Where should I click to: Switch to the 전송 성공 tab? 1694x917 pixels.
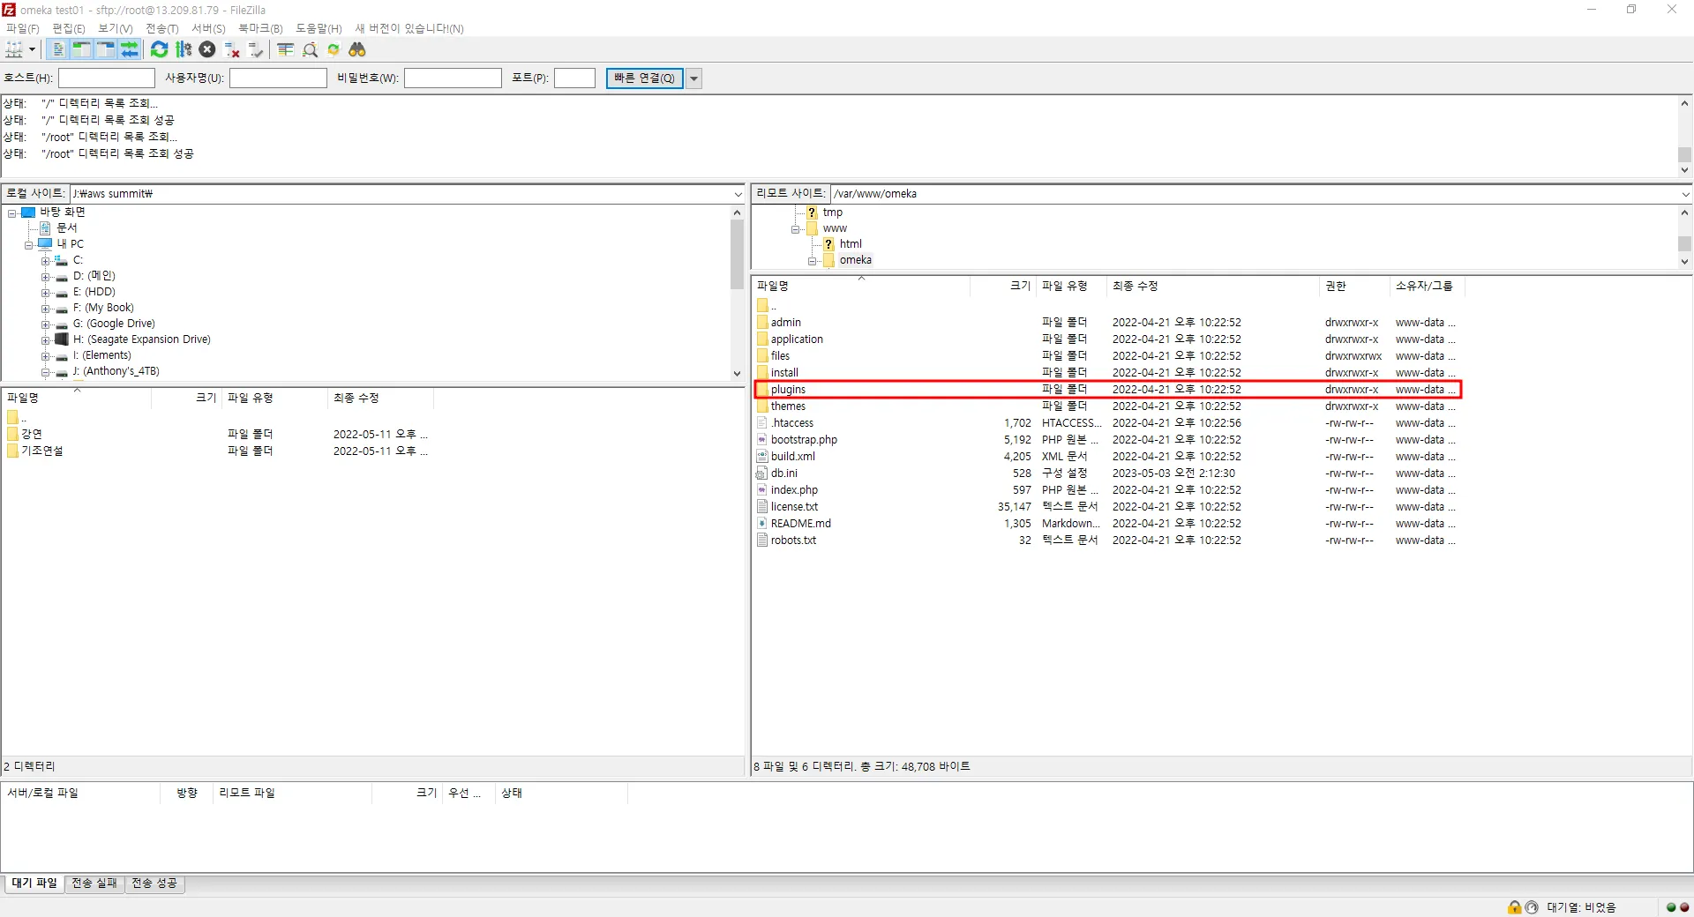(x=154, y=883)
